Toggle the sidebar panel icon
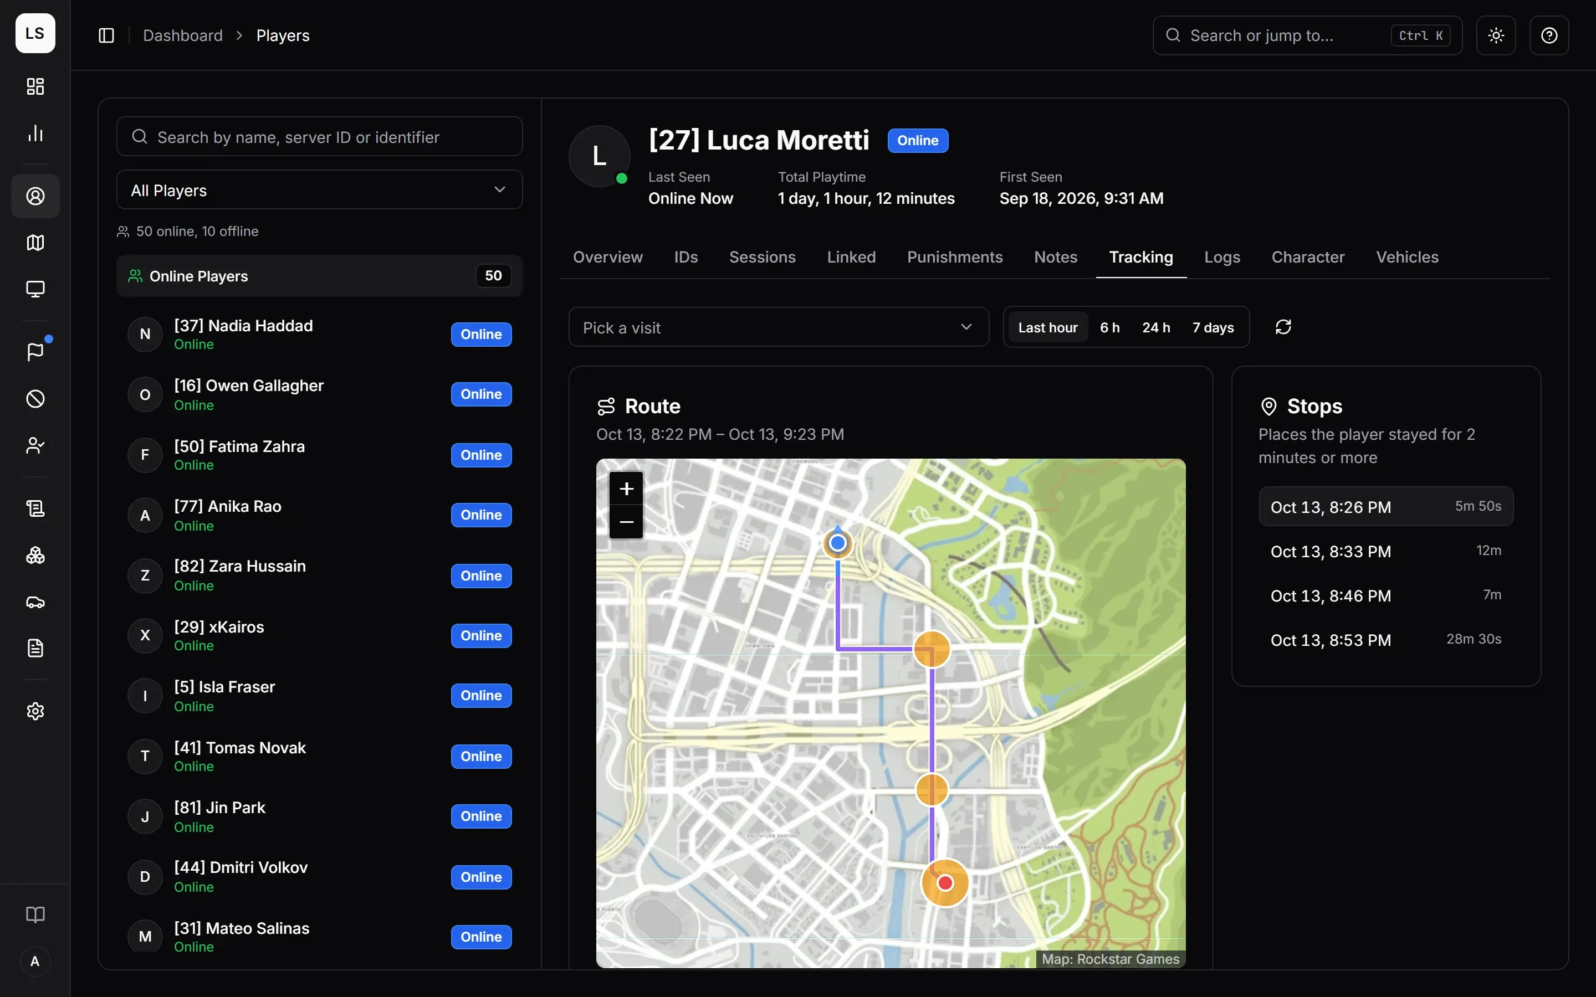Screen dimensions: 1596x997 (x=106, y=35)
